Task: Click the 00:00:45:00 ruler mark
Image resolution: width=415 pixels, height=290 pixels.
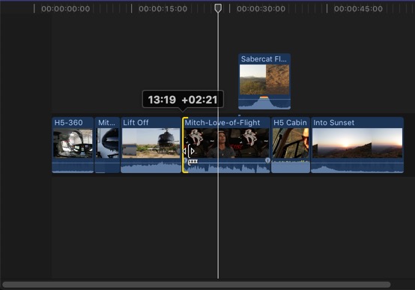Action: click(358, 9)
